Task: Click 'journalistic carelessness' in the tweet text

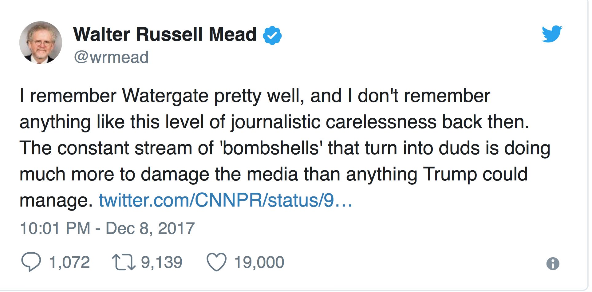Action: click(x=333, y=122)
